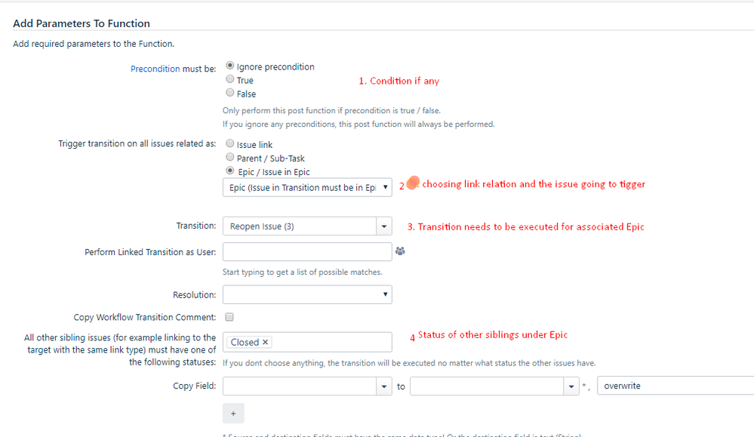Viewport: 754px width, 437px height.
Task: Select the Issue link relation radio
Action: (230, 143)
